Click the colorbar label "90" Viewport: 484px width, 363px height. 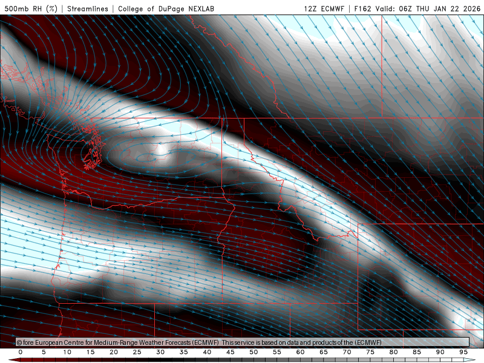point(440,352)
